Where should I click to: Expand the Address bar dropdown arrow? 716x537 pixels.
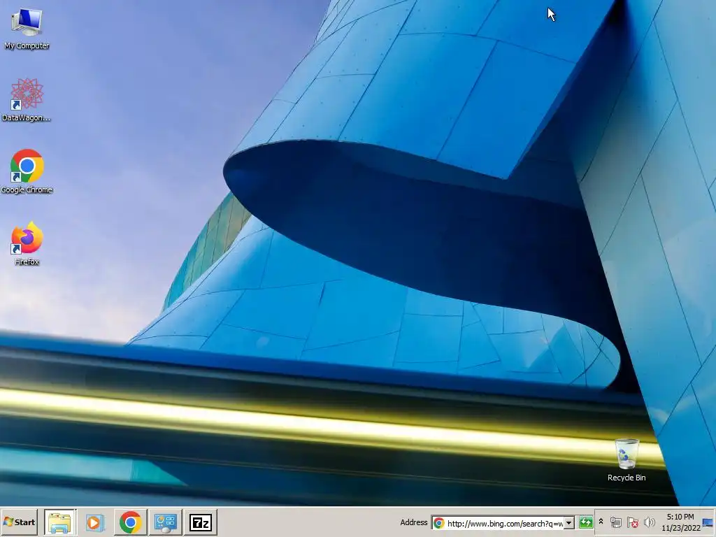(x=569, y=523)
